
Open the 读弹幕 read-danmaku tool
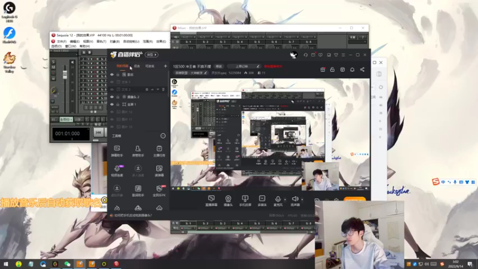(x=159, y=171)
